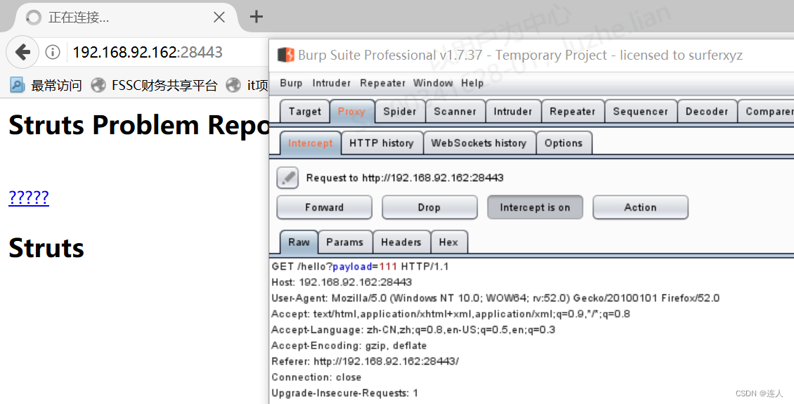Open the Decoder tab
The height and width of the screenshot is (404, 794).
click(707, 112)
